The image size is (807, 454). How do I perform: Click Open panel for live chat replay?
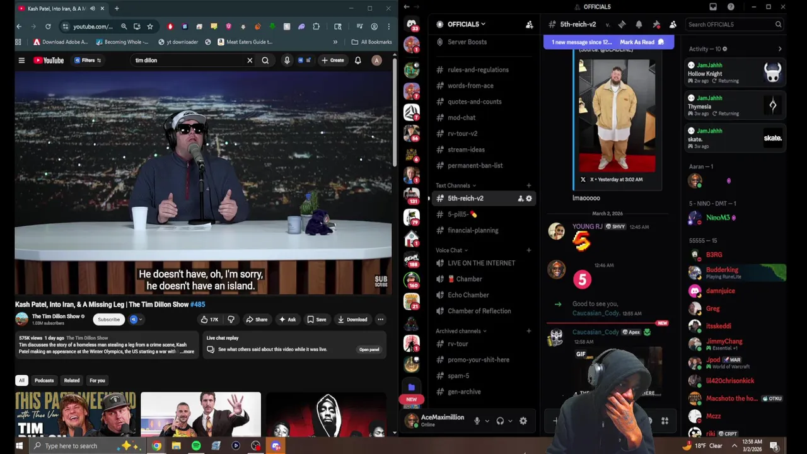point(369,349)
